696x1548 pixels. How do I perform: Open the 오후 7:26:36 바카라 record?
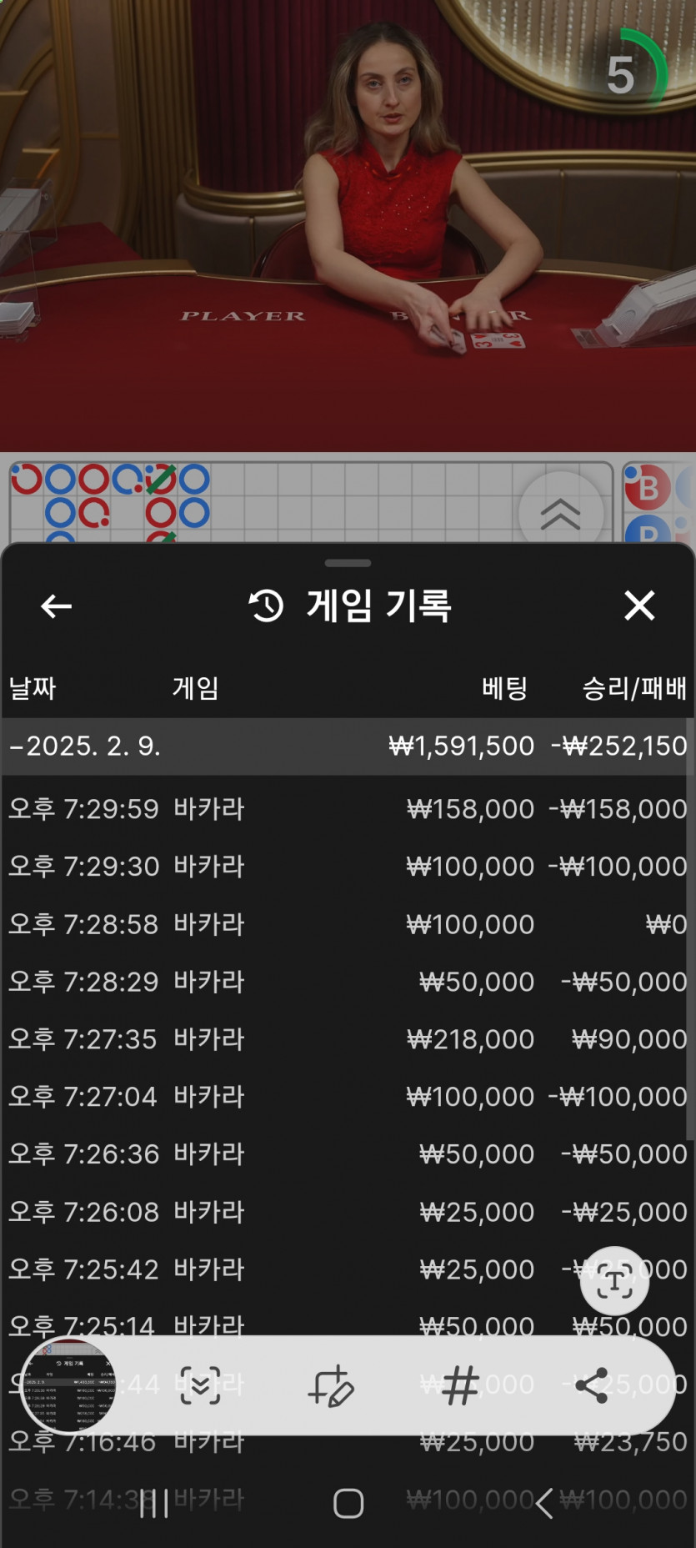click(348, 1154)
